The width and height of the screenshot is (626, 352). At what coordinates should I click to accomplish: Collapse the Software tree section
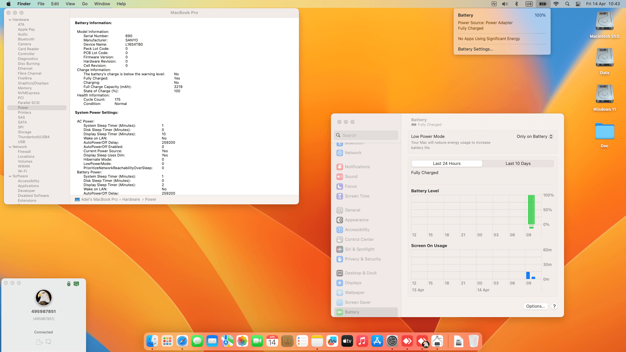point(10,176)
